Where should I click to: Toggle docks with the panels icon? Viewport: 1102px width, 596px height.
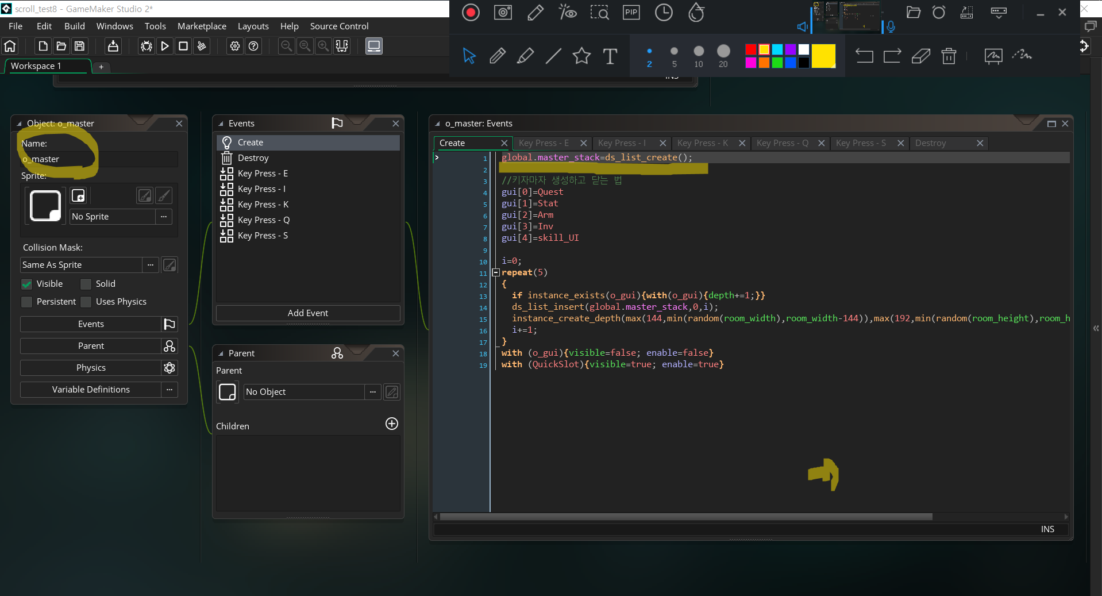[342, 46]
